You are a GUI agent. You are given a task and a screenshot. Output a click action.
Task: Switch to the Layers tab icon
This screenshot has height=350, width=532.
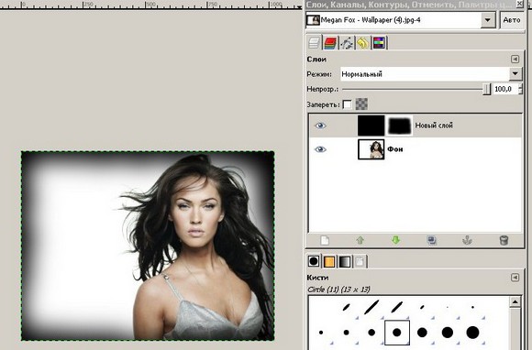pyautogui.click(x=314, y=43)
